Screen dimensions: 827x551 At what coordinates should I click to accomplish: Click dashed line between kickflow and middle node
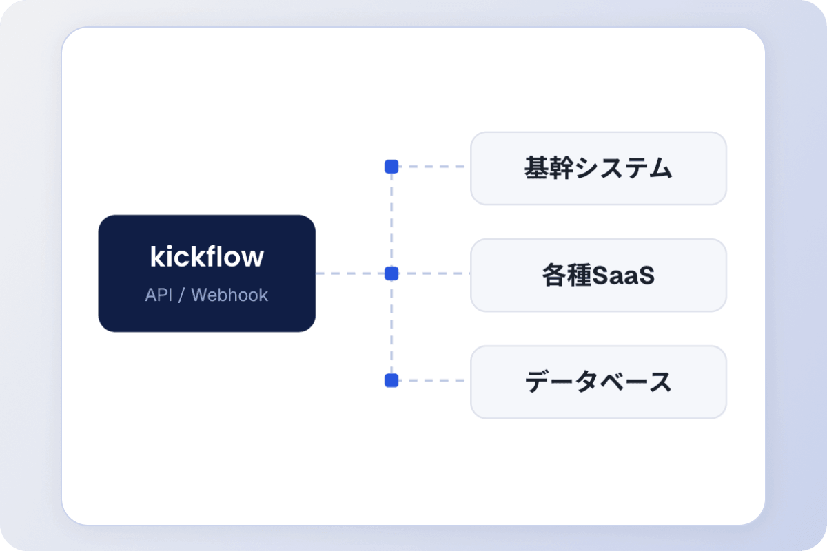(350, 273)
